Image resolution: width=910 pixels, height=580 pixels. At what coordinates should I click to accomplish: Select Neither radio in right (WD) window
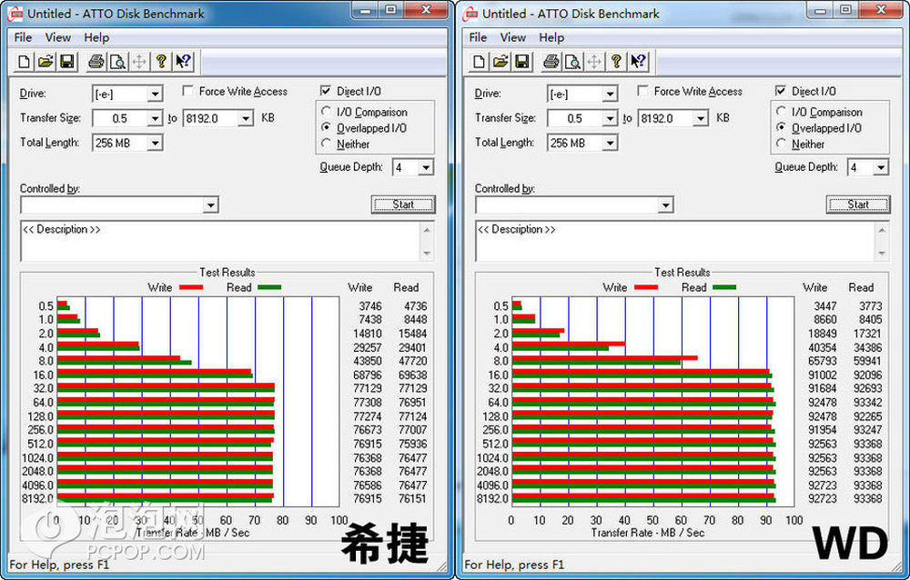781,144
